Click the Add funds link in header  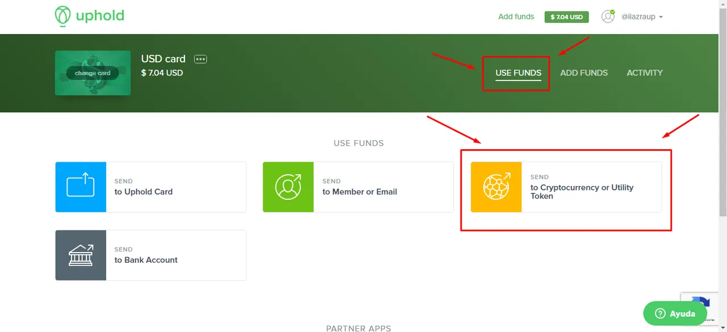coord(516,17)
